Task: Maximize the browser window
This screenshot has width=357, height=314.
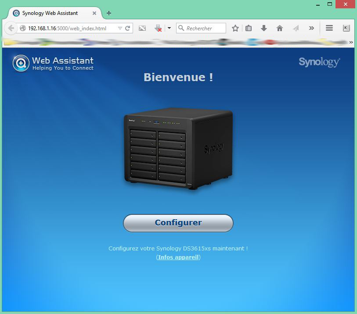Action: point(330,4)
